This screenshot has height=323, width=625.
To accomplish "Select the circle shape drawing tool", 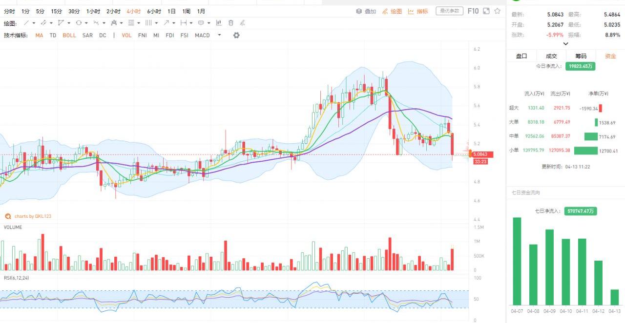I will click(x=78, y=23).
